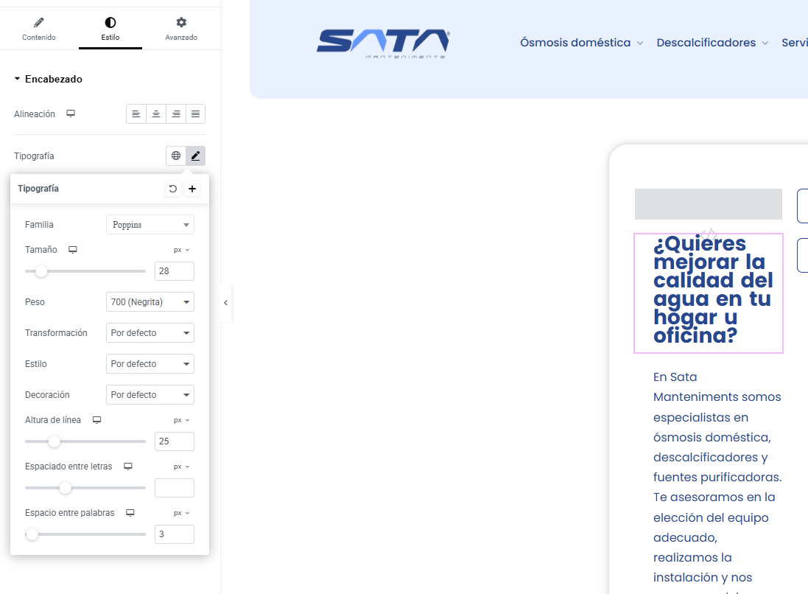Change Espaciado entre letras unit from px

[181, 467]
